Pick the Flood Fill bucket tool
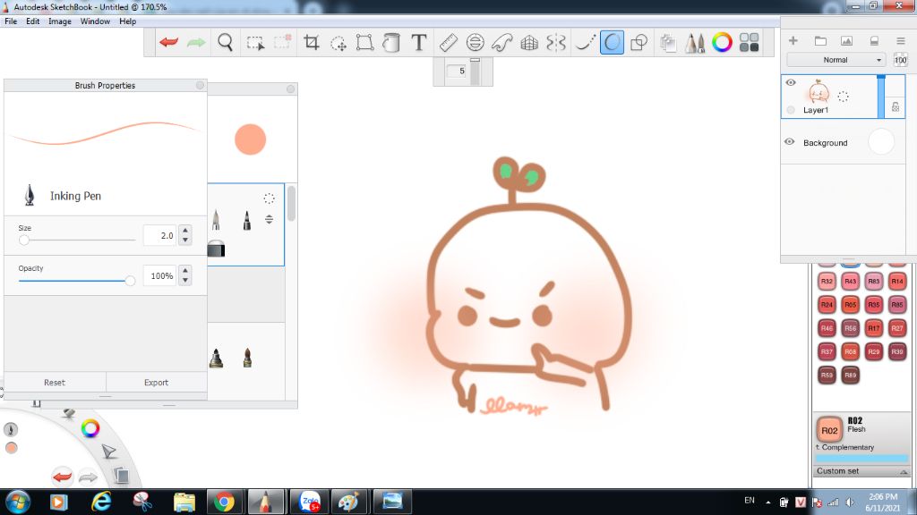 pos(391,42)
